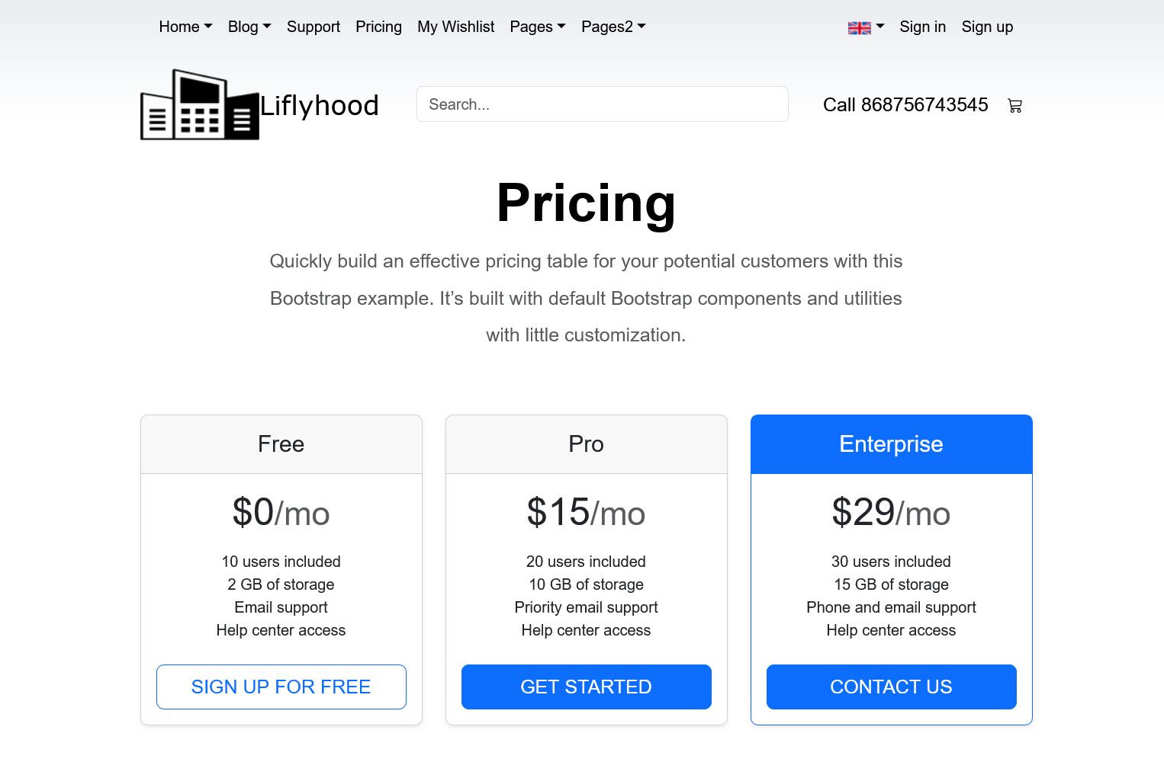
Task: Expand the Home dropdown menu
Action: coord(185,27)
